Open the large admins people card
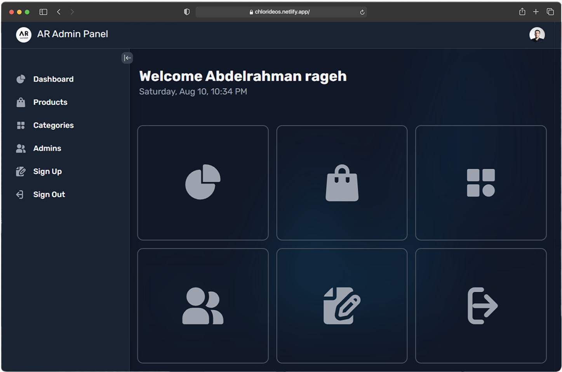The width and height of the screenshot is (562, 372). pyautogui.click(x=203, y=306)
